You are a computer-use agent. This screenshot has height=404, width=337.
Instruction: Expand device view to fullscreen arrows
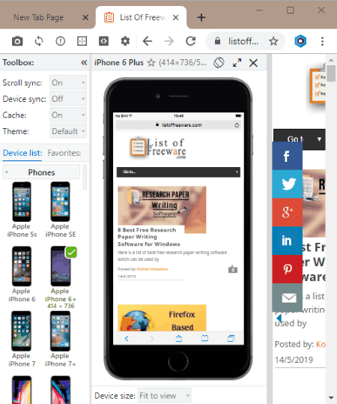pos(237,63)
